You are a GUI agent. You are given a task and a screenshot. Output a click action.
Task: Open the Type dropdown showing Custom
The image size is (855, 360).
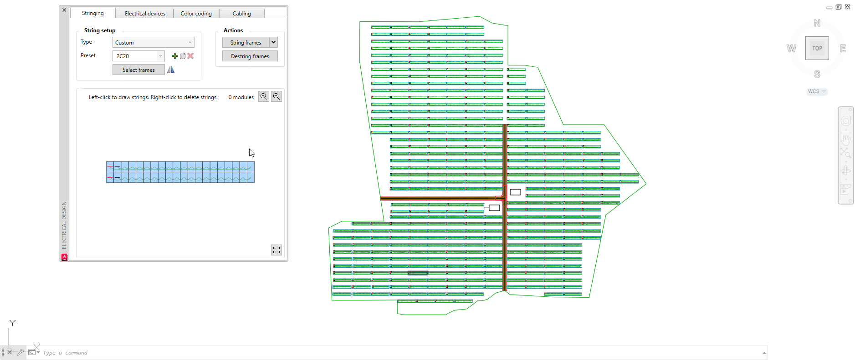coord(153,42)
